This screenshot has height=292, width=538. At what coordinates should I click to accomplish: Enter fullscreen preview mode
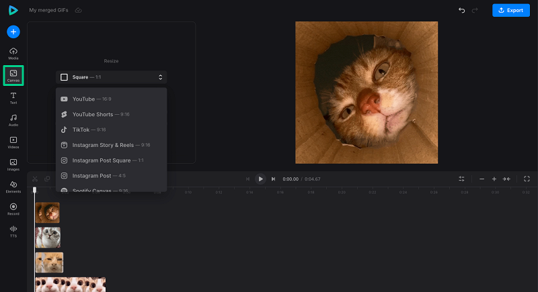point(527,179)
